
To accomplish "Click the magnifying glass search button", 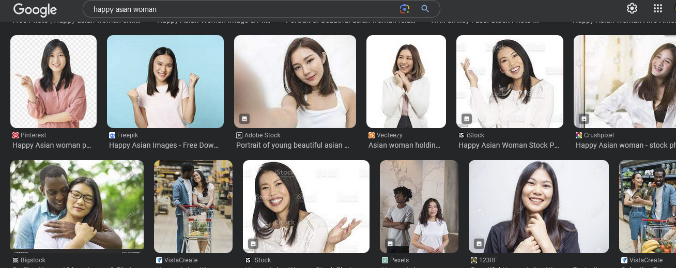I will tap(425, 9).
